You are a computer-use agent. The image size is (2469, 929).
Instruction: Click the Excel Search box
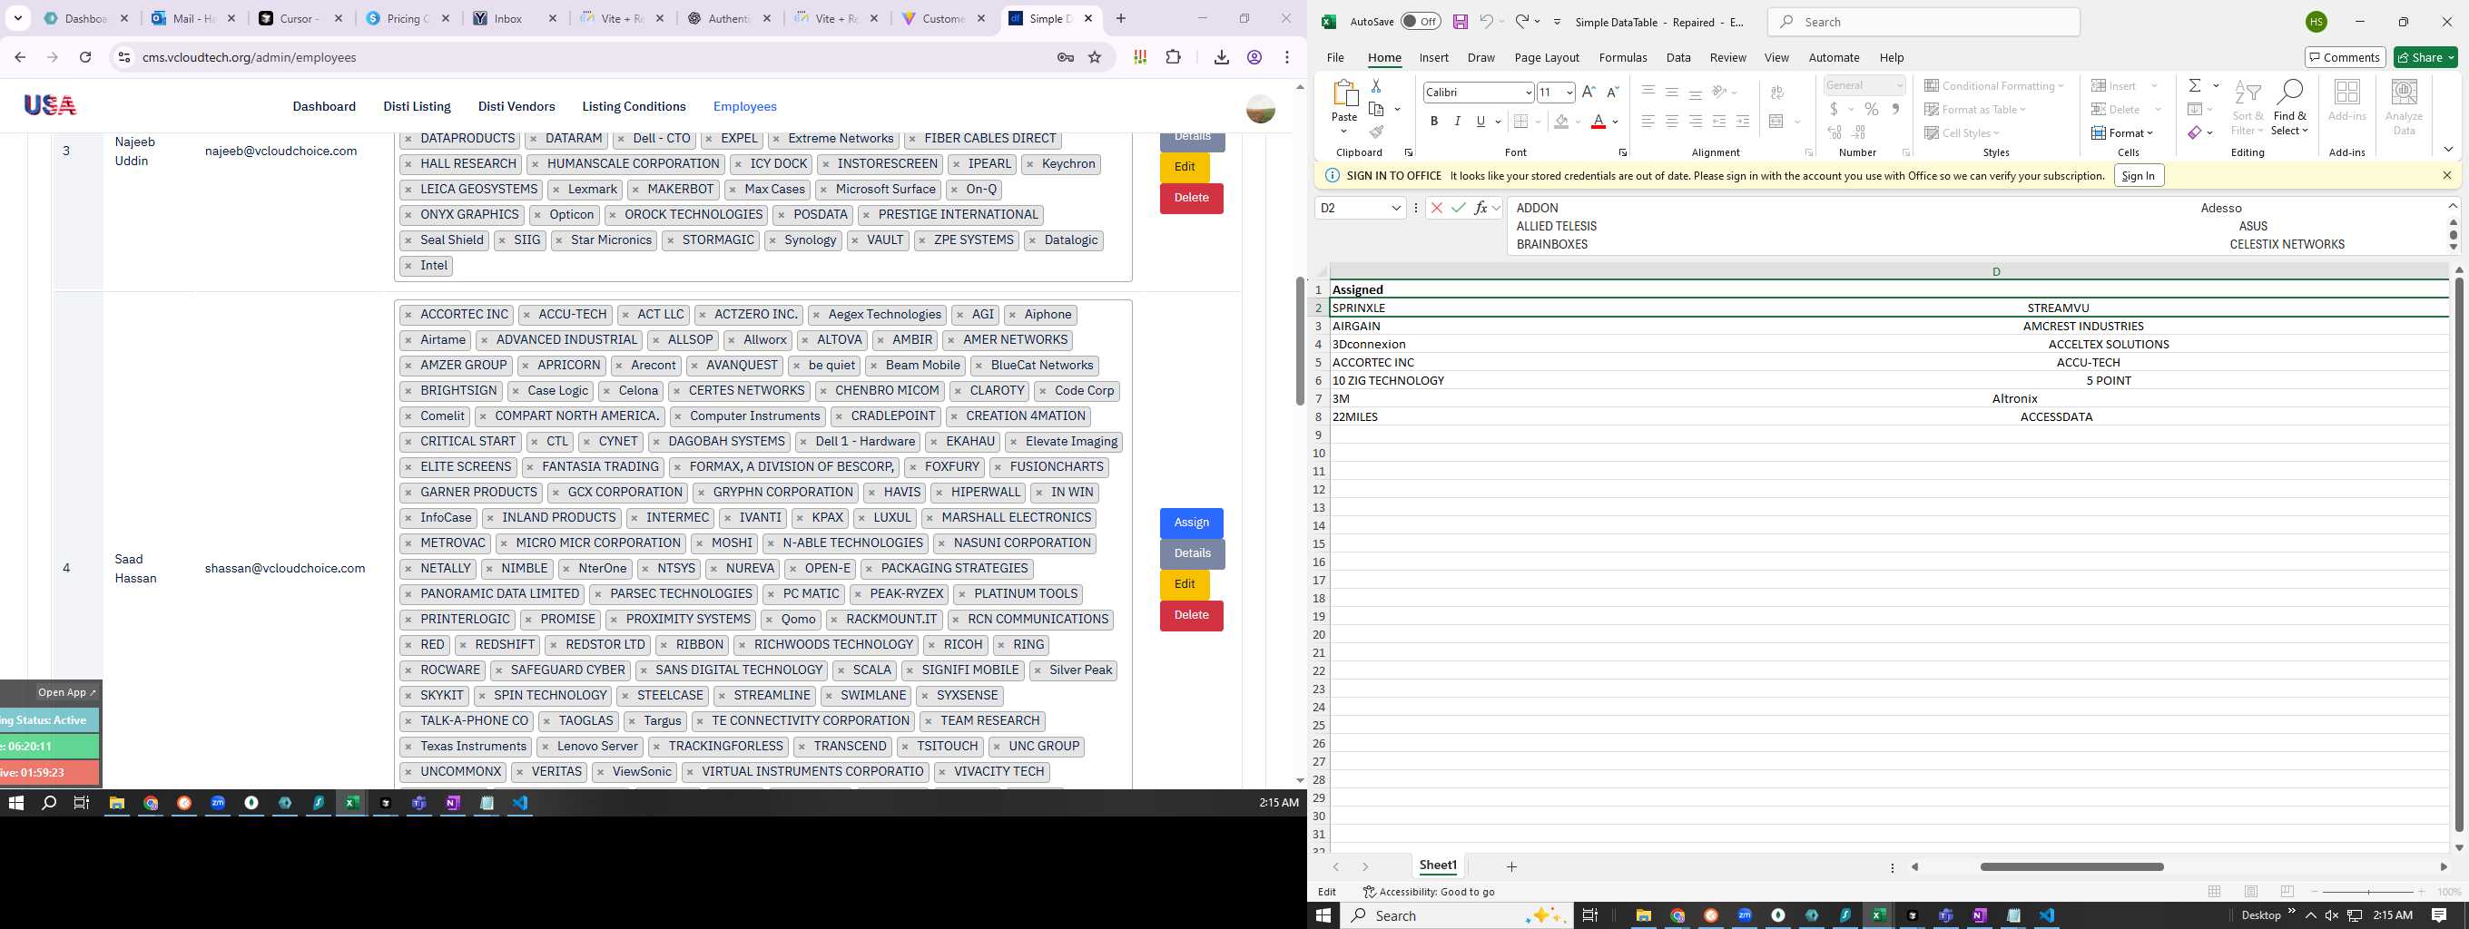(x=1923, y=22)
